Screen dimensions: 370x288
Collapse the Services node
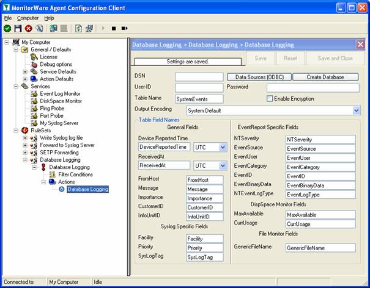point(16,87)
